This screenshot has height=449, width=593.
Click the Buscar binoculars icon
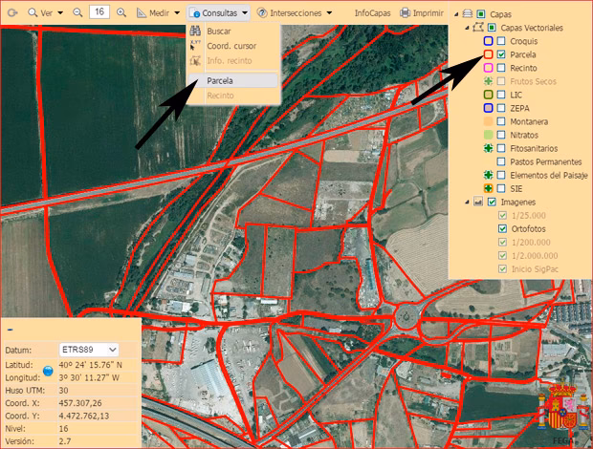point(194,32)
